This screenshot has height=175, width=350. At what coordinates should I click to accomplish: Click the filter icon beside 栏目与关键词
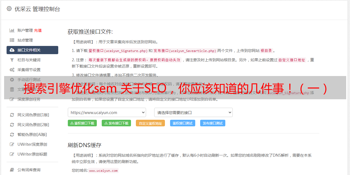click(x=12, y=60)
